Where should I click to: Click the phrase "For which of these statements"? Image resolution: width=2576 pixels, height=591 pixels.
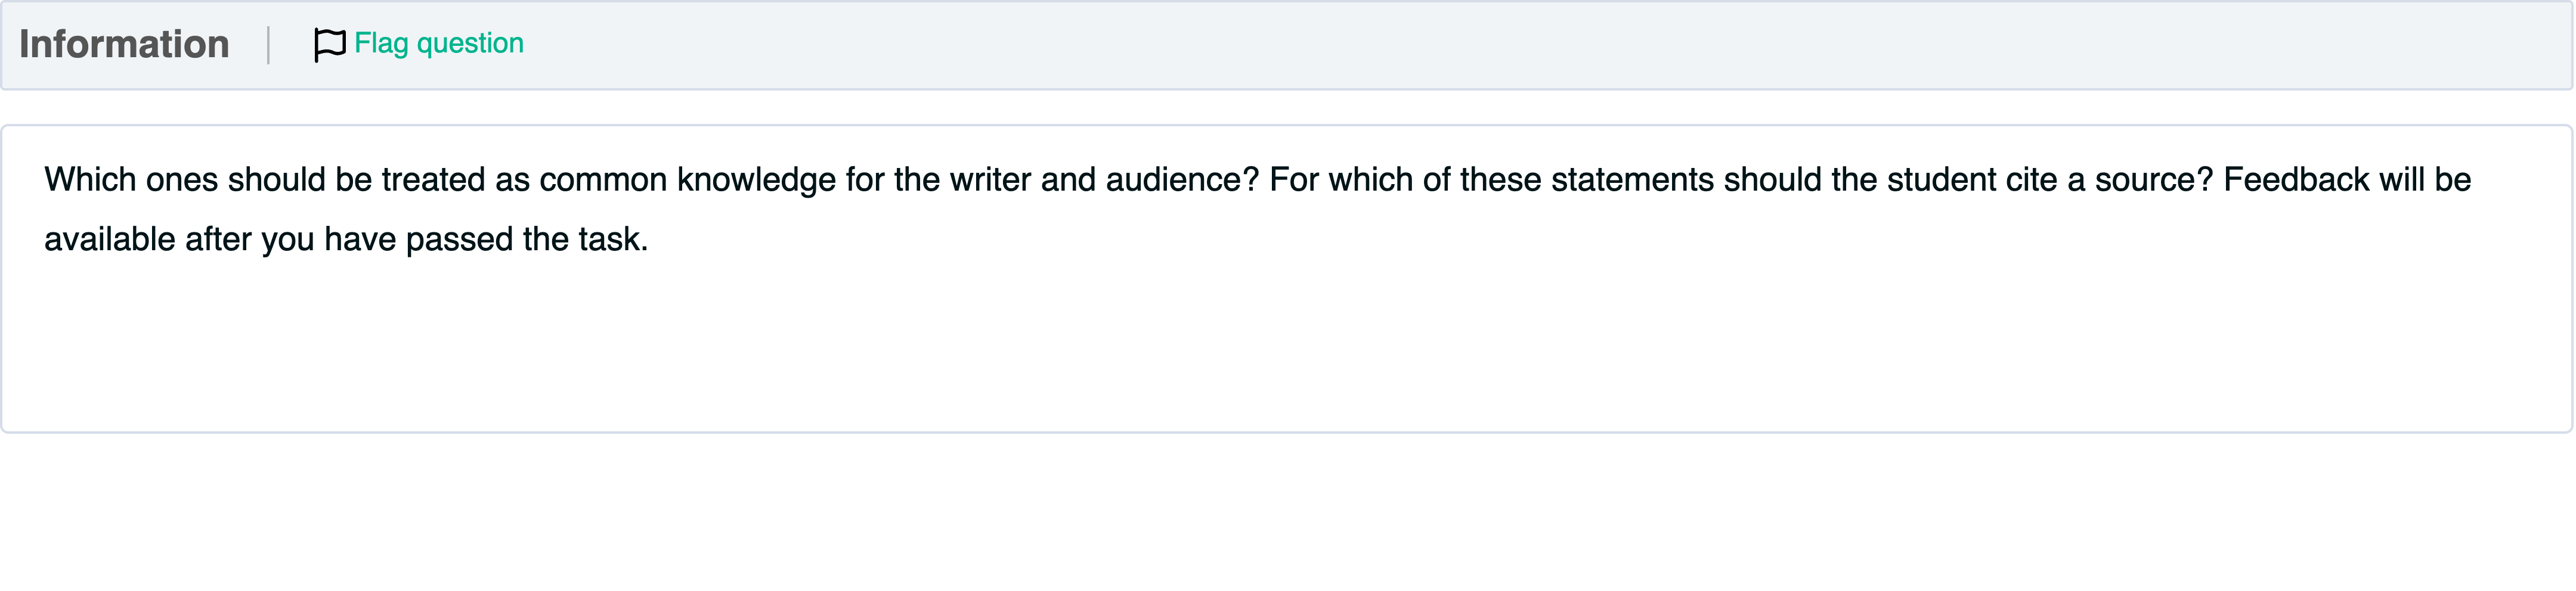(x=1405, y=180)
